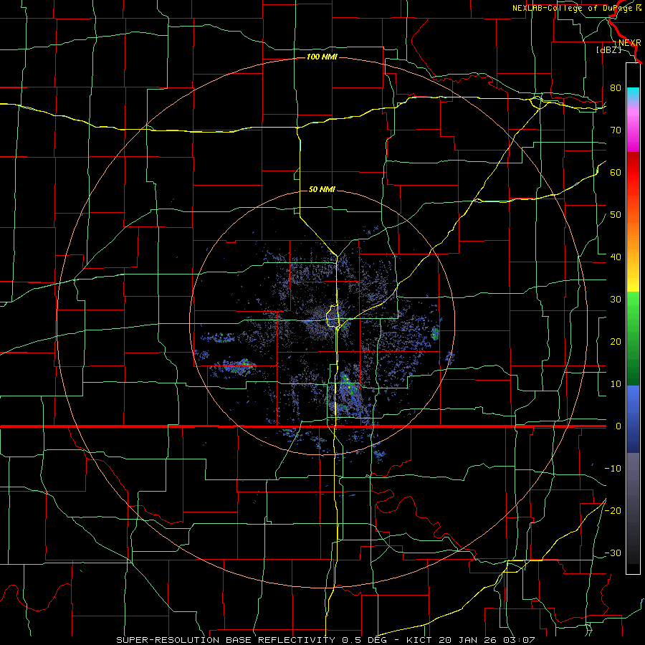Click the 30 value on the dBZ scale

coord(616,300)
